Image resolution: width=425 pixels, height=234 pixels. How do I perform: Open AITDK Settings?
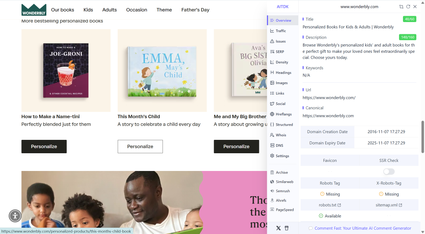283,156
